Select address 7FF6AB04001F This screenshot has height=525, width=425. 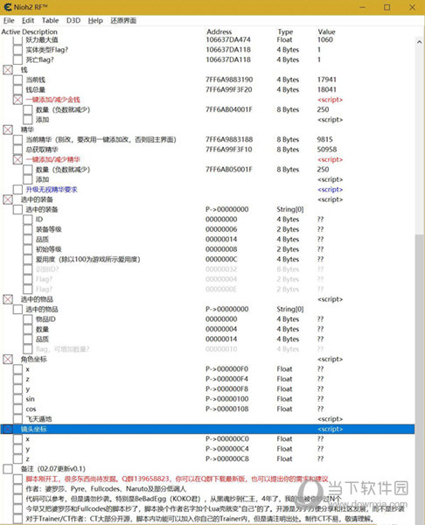229,109
